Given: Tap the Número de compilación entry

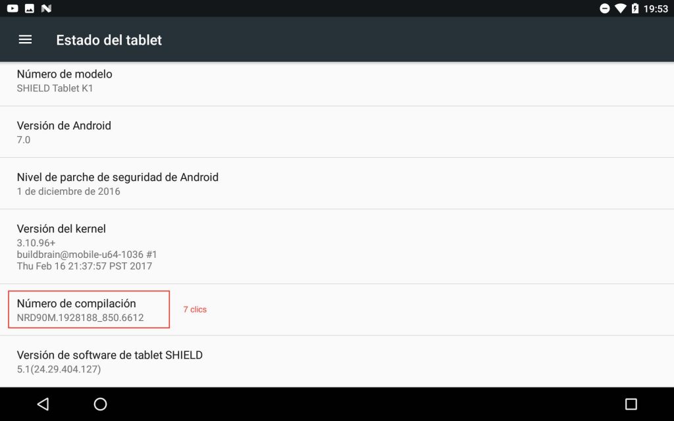Looking at the screenshot, I should [89, 310].
